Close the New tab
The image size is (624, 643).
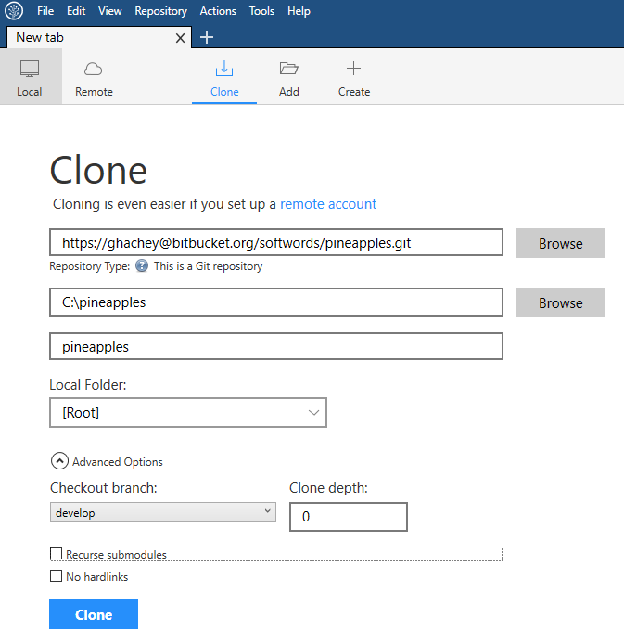[182, 38]
